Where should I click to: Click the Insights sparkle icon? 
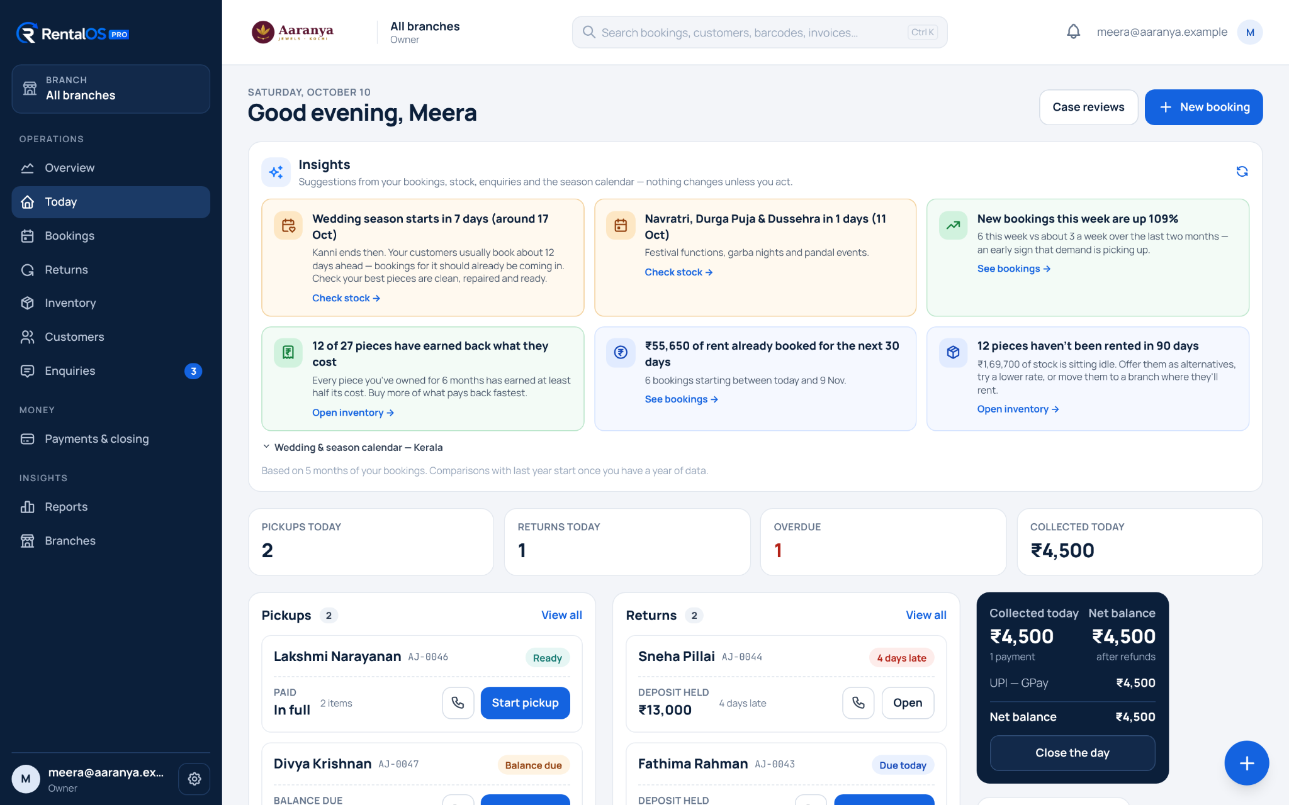click(x=276, y=172)
